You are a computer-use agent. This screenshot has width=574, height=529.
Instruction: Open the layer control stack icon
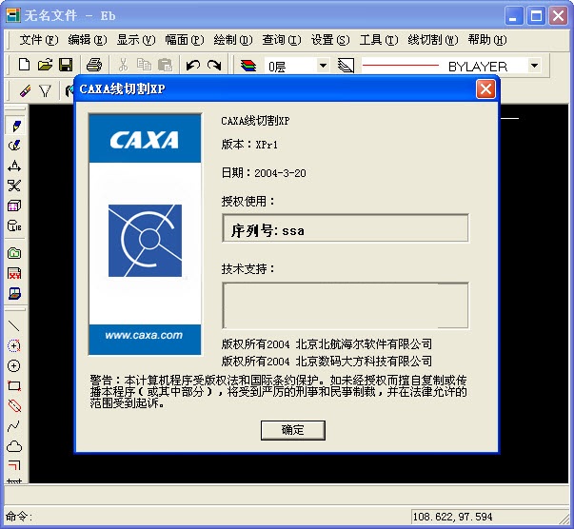(x=248, y=66)
